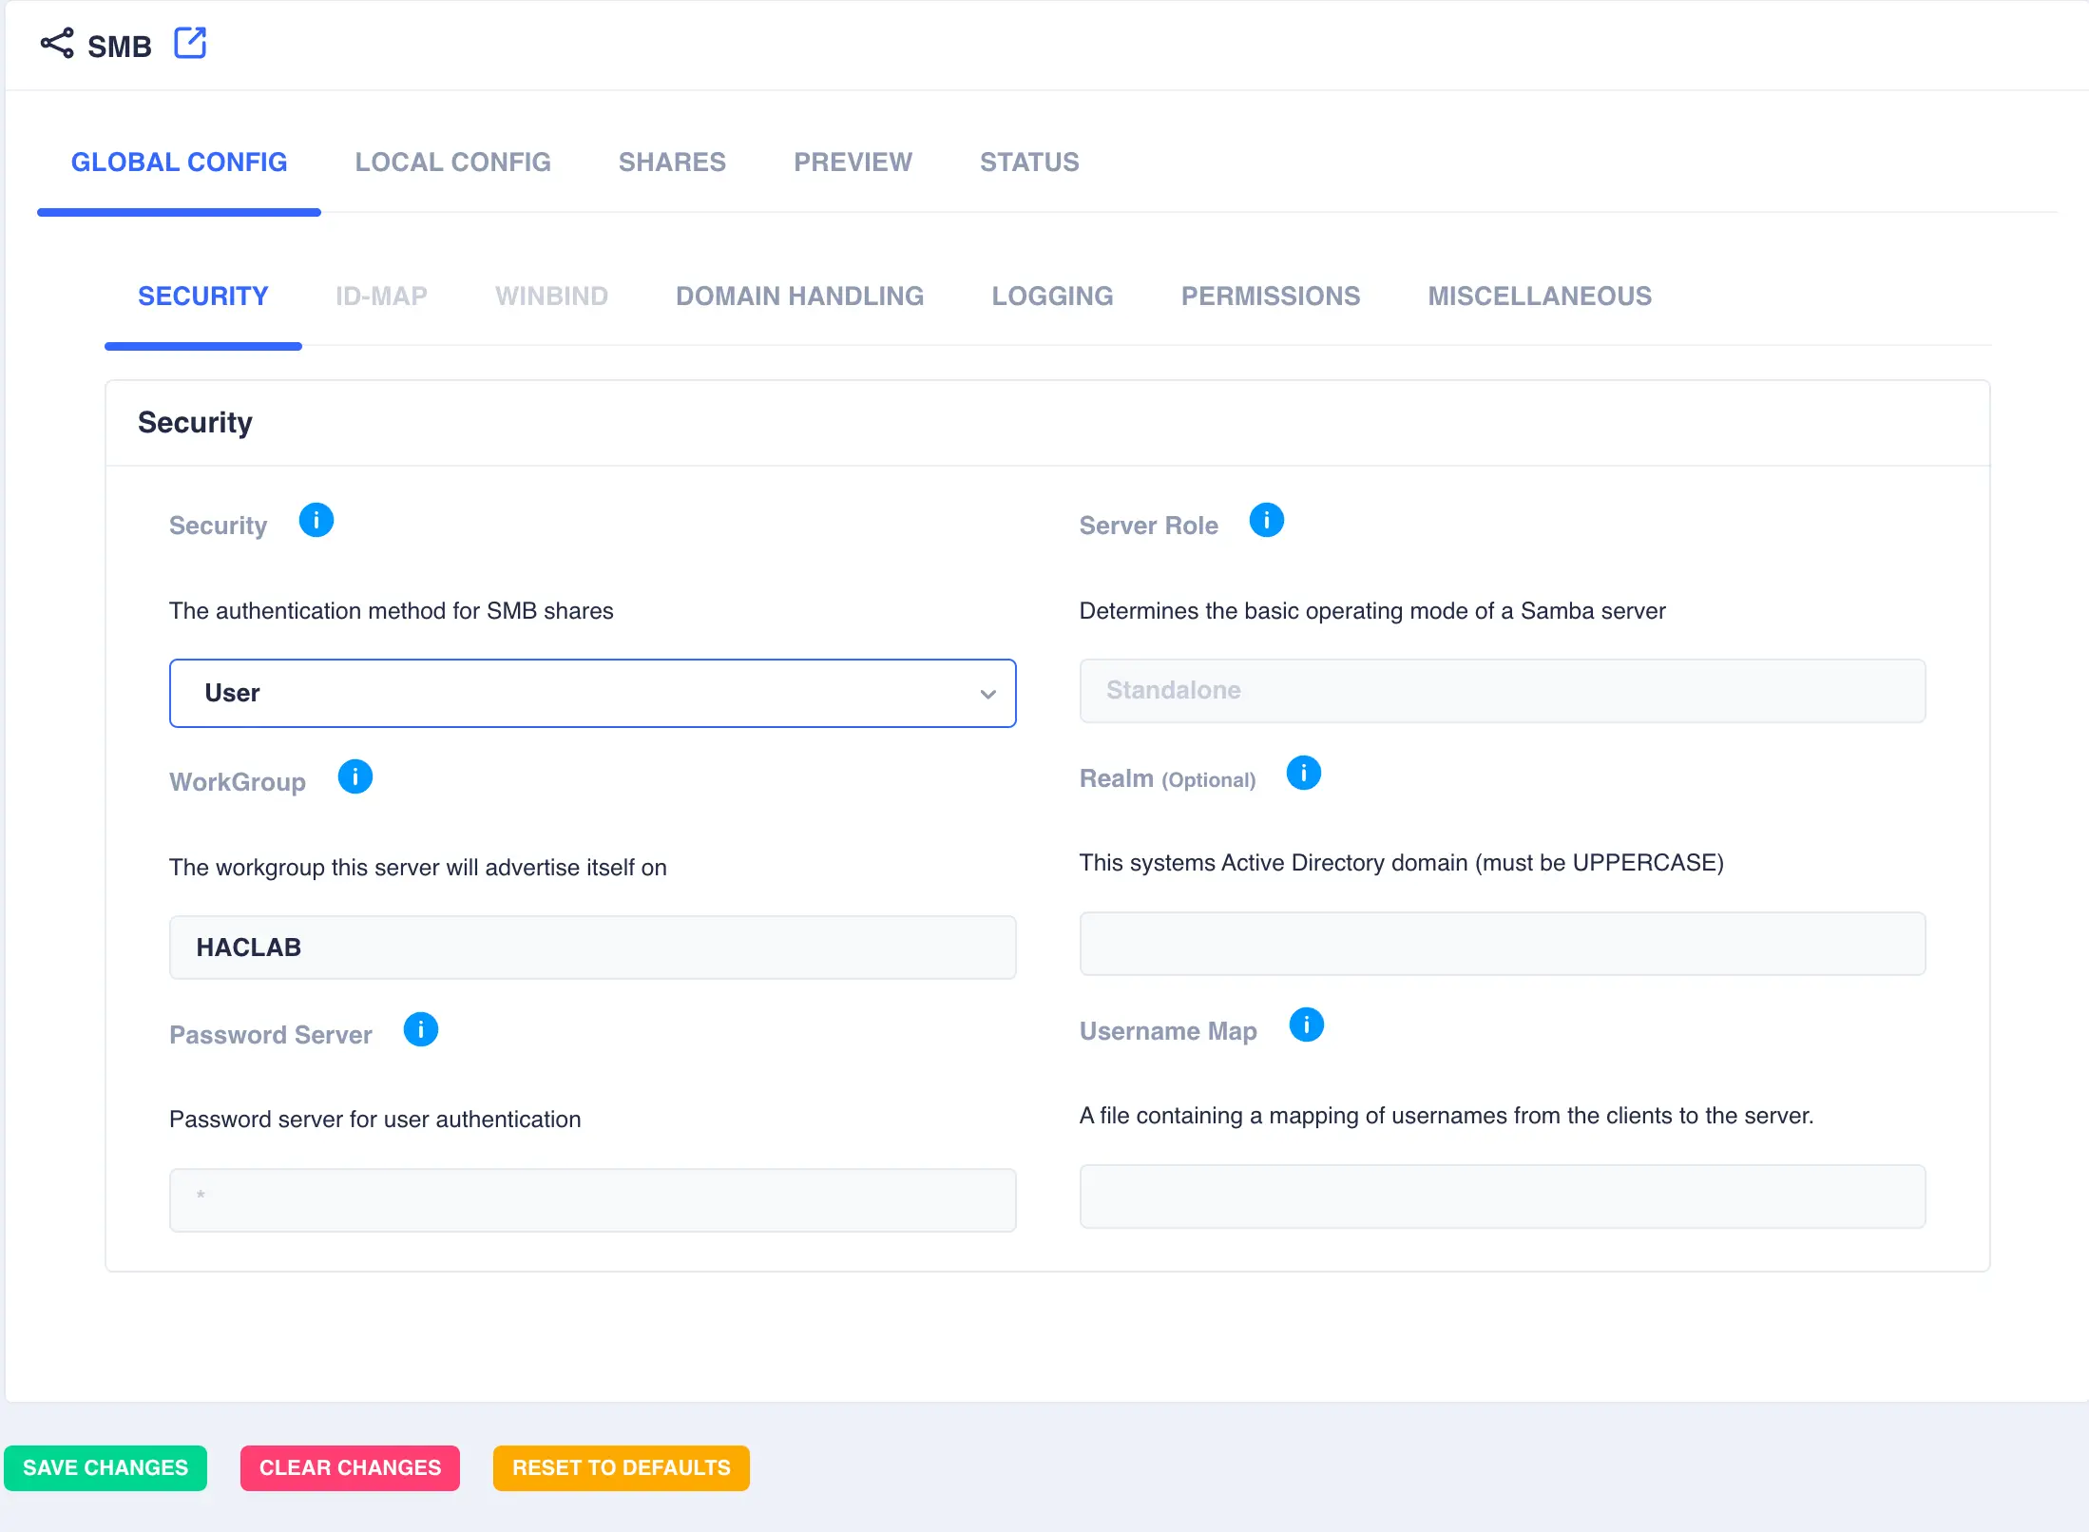Switch to the LOCAL CONFIG tab
Viewport: 2089px width, 1532px height.
(453, 162)
